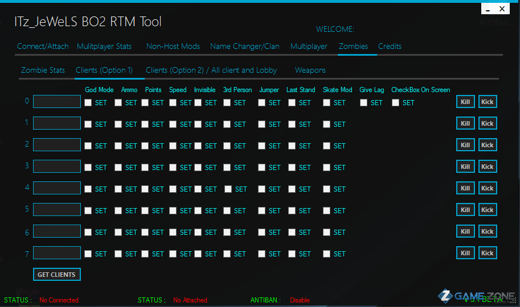The height and width of the screenshot is (307, 520).
Task: Focus client 0 name field
Action: [57, 102]
